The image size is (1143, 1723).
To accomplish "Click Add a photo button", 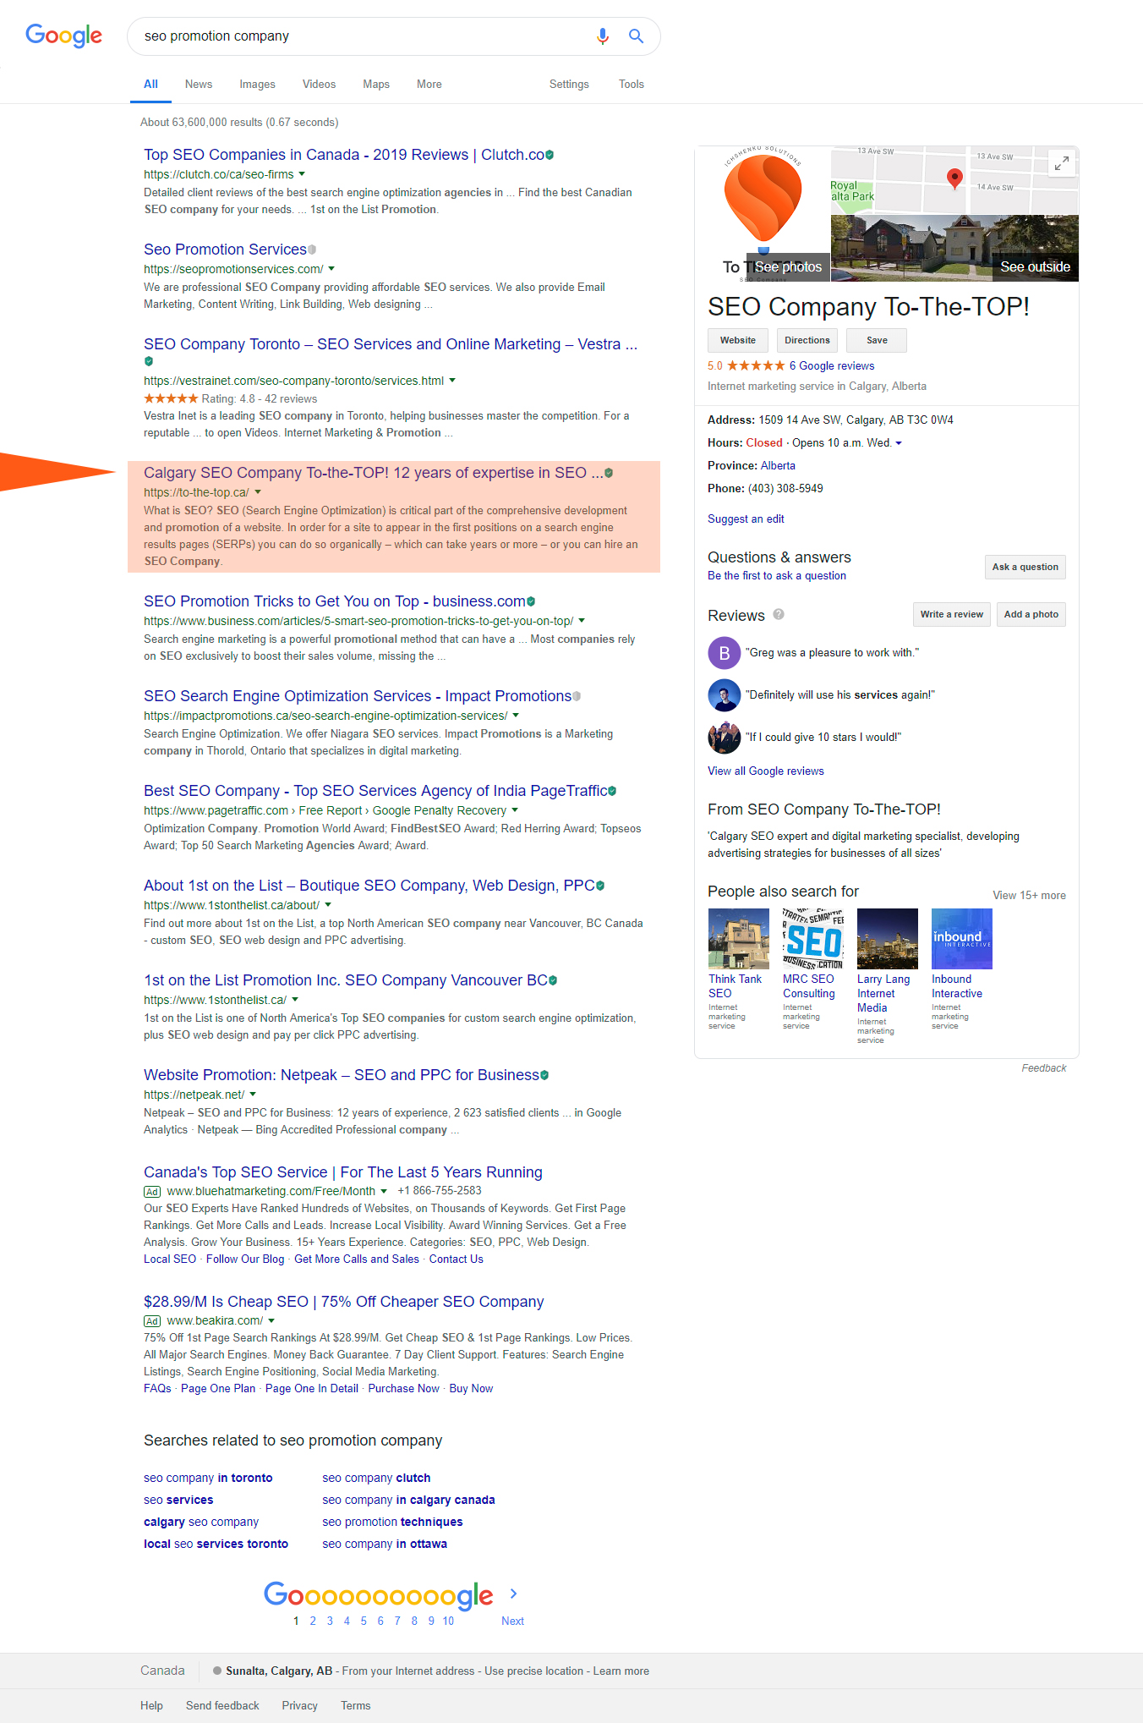I will [1031, 614].
